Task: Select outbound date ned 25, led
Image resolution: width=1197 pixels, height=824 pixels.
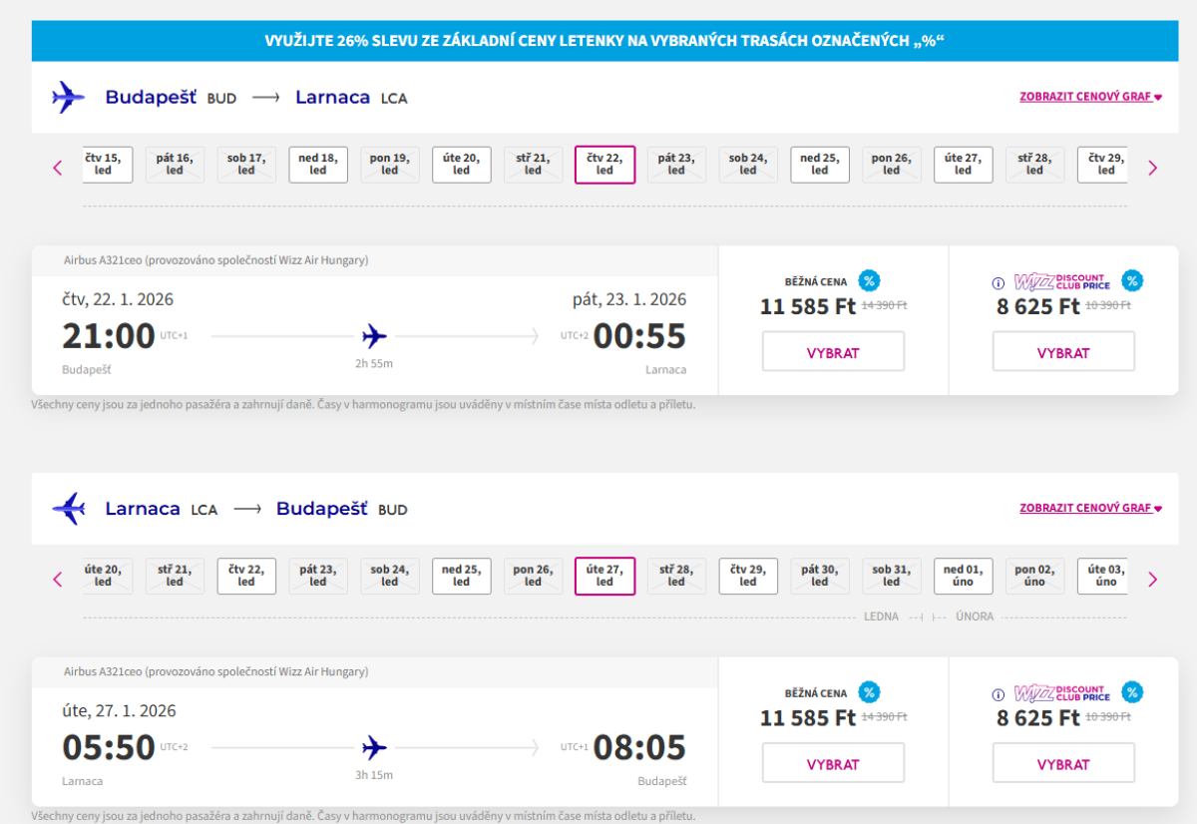Action: (820, 165)
